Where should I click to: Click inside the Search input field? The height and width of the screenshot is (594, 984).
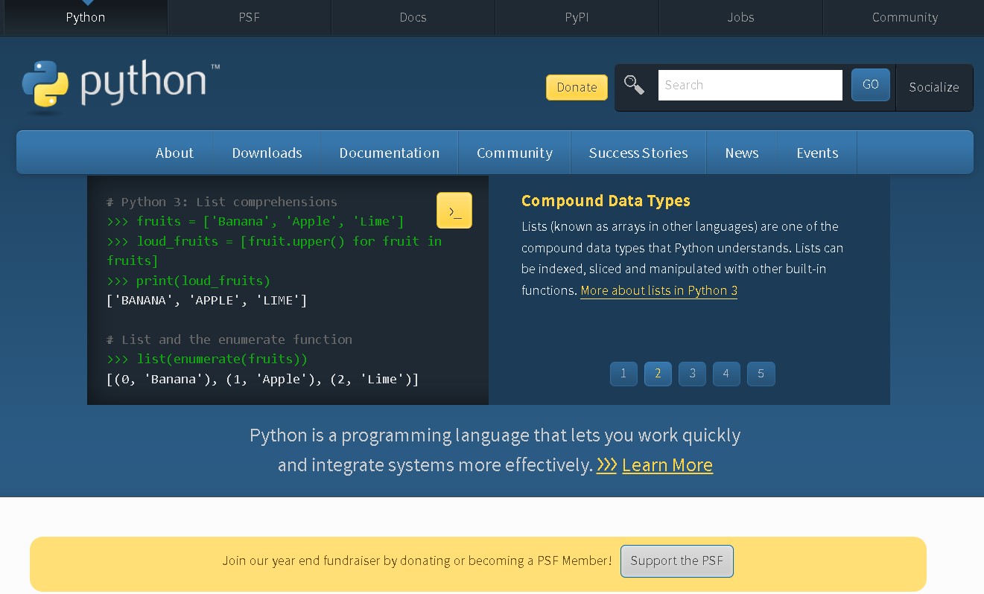tap(749, 85)
